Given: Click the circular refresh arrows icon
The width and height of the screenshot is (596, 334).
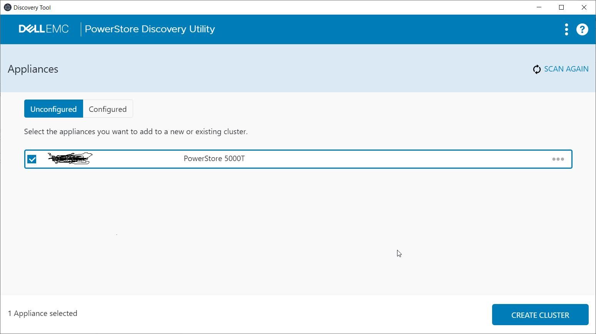Looking at the screenshot, I should [536, 69].
